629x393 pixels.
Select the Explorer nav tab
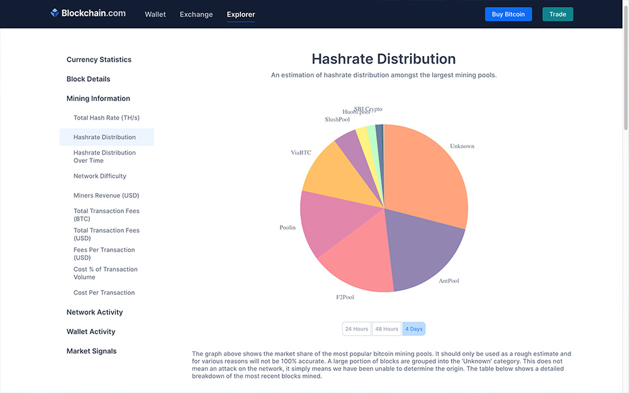[241, 14]
